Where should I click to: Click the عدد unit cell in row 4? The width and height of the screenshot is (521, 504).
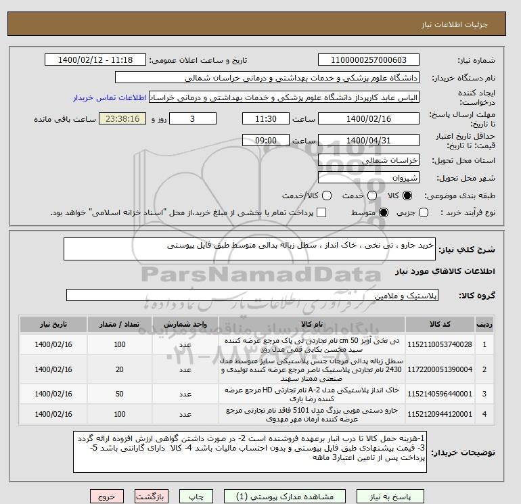click(x=185, y=414)
